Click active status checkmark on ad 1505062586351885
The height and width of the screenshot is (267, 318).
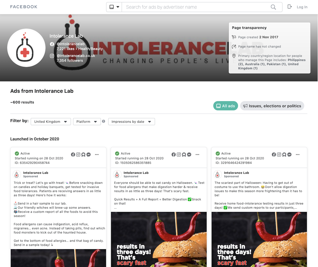pos(117,154)
